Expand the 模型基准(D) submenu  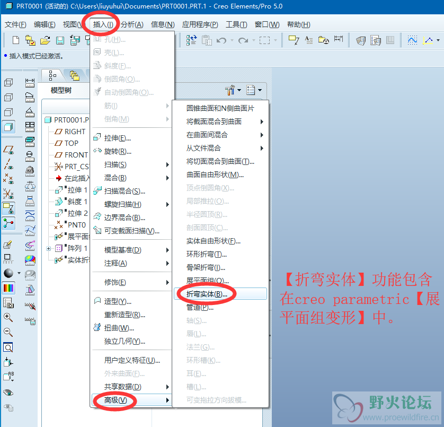tap(131, 250)
